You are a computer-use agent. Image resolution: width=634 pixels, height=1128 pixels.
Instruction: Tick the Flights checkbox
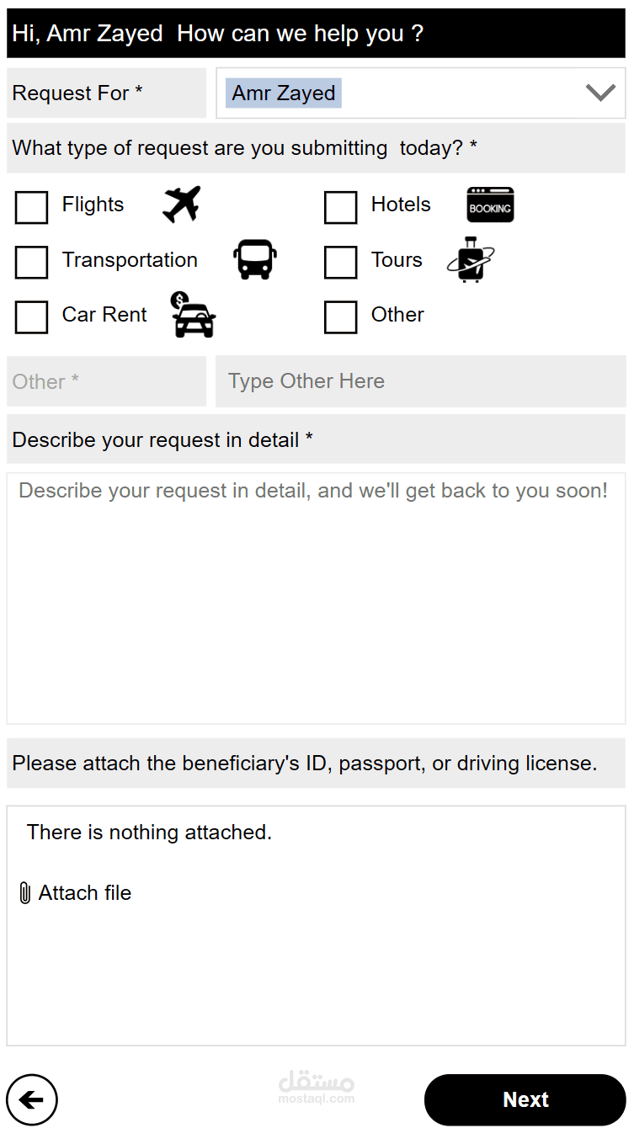pyautogui.click(x=32, y=207)
